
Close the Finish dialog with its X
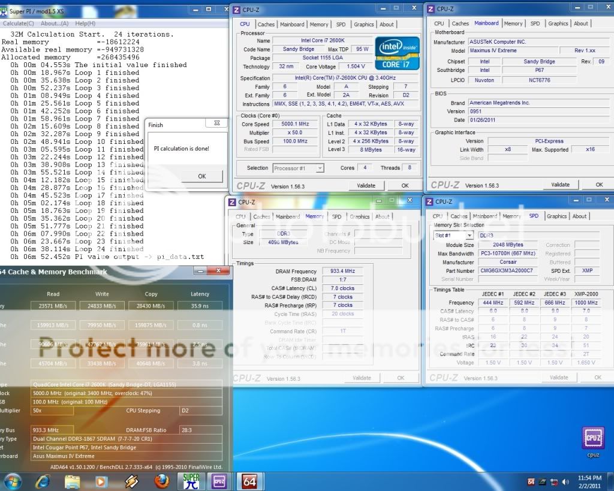pyautogui.click(x=216, y=123)
